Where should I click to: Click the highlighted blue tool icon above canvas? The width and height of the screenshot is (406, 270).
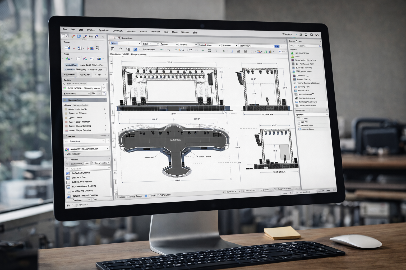(135, 49)
